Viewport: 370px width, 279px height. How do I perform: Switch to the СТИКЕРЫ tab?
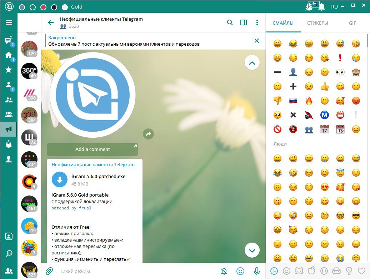pyautogui.click(x=317, y=23)
